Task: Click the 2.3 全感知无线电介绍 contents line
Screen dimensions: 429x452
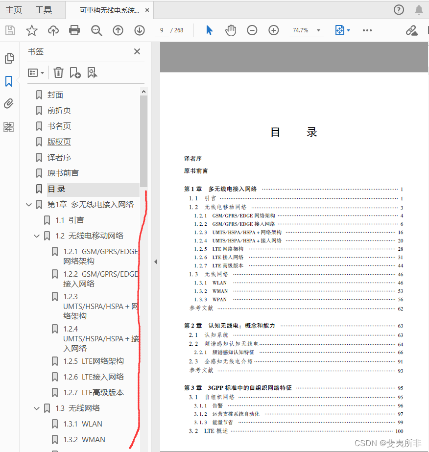Action: click(296, 361)
